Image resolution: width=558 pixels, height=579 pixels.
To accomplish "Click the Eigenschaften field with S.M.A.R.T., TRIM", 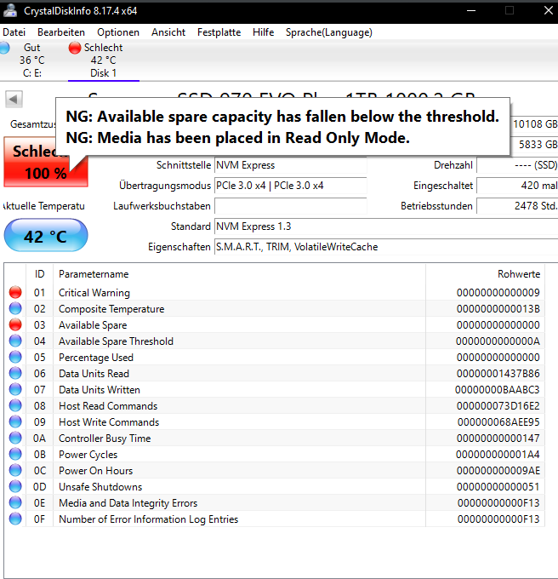I will 386,247.
